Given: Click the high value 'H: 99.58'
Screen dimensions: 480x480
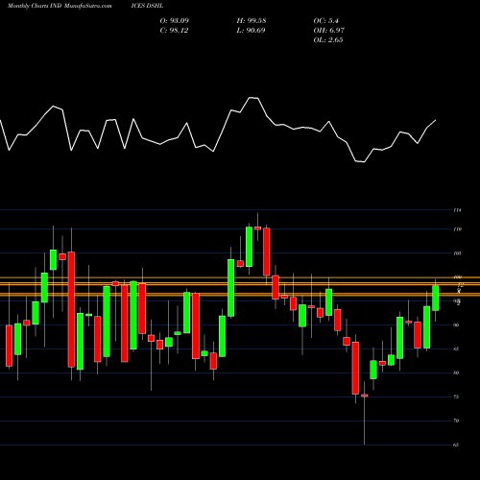Looking at the screenshot, I should pyautogui.click(x=252, y=21).
